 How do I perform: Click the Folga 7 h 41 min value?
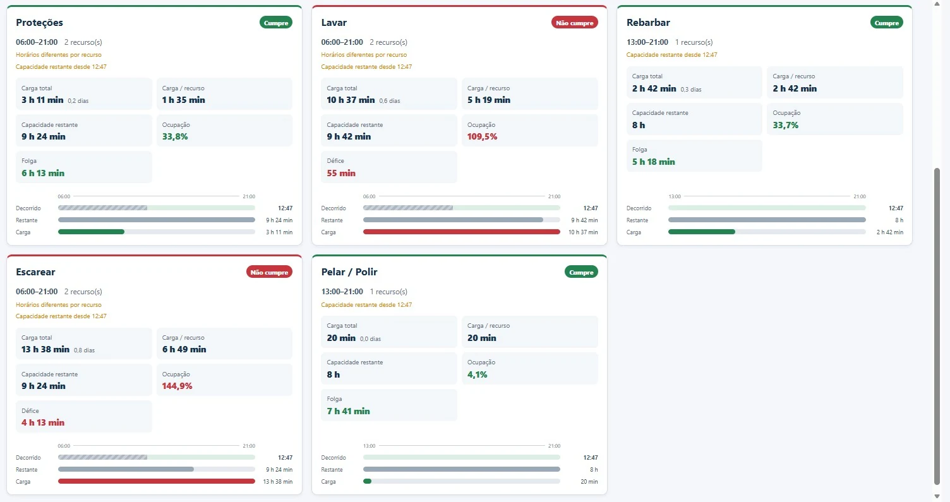(x=348, y=411)
